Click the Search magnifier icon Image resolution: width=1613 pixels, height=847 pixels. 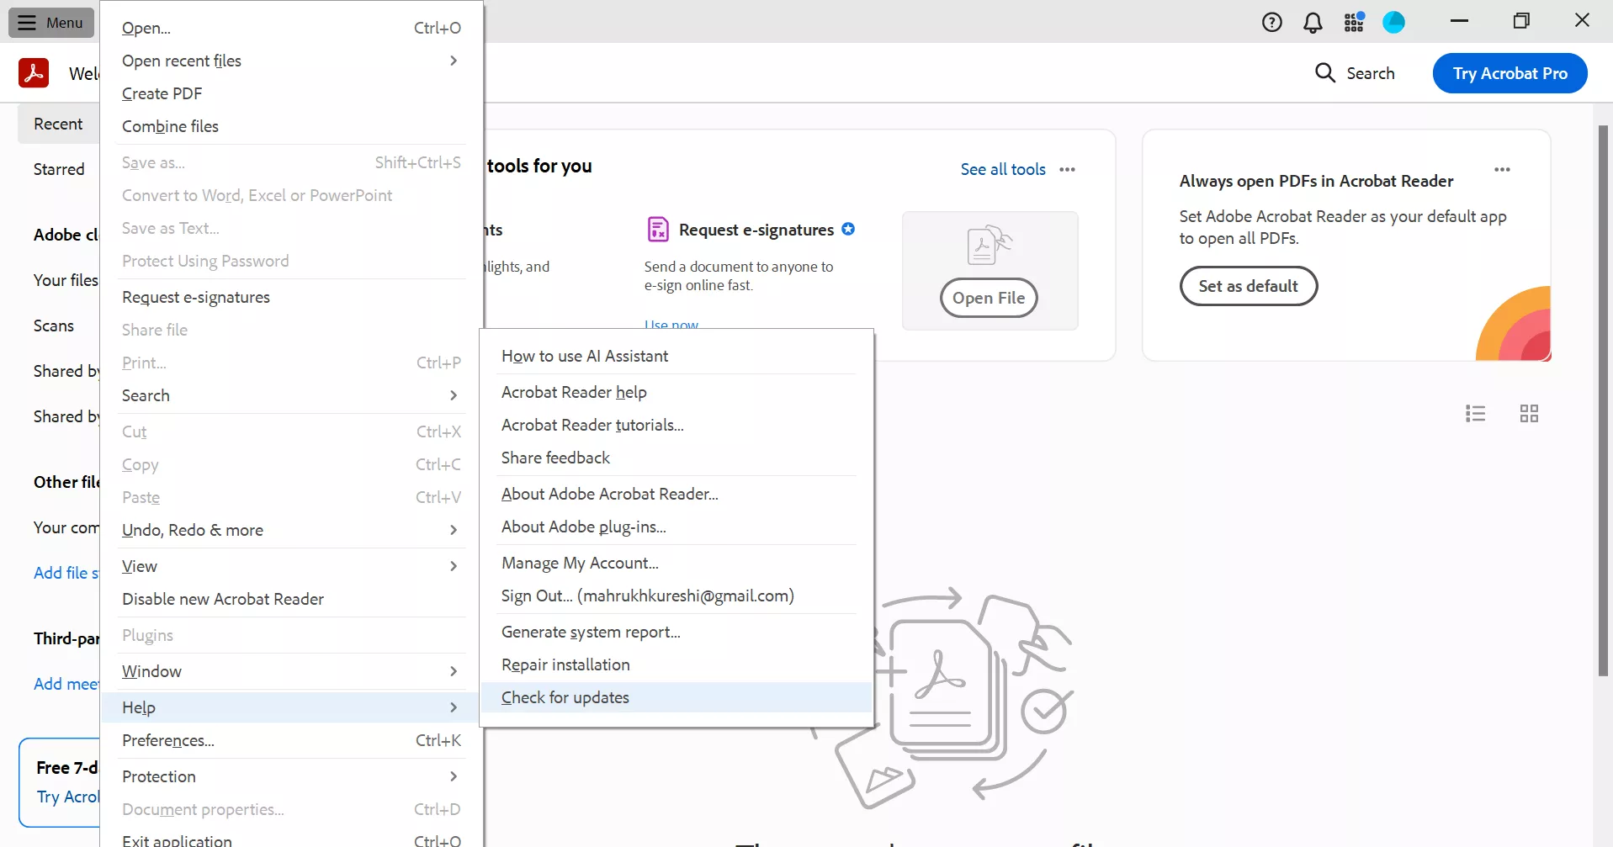pyautogui.click(x=1325, y=73)
